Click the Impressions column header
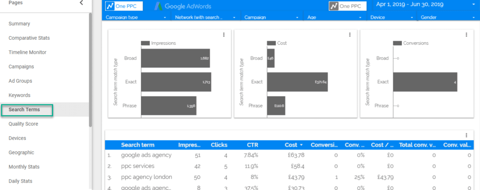This screenshot has height=190, width=480. click(x=189, y=145)
